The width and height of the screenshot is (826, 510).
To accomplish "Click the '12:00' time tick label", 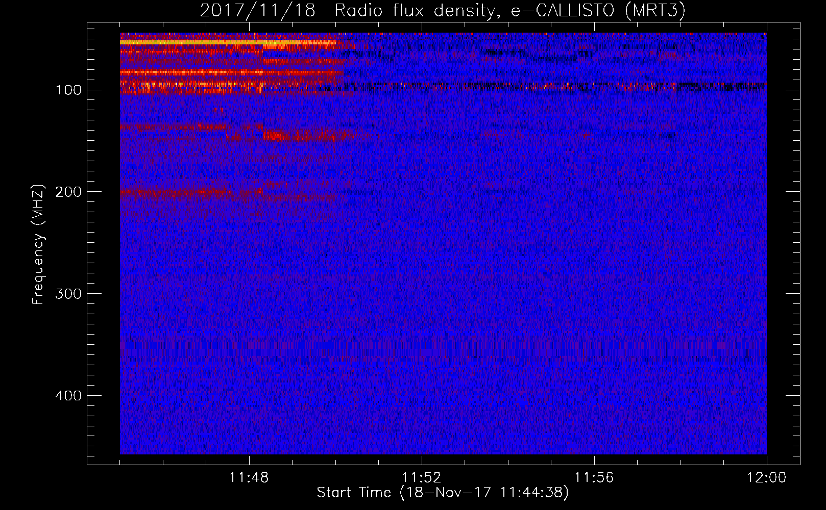I will (767, 478).
